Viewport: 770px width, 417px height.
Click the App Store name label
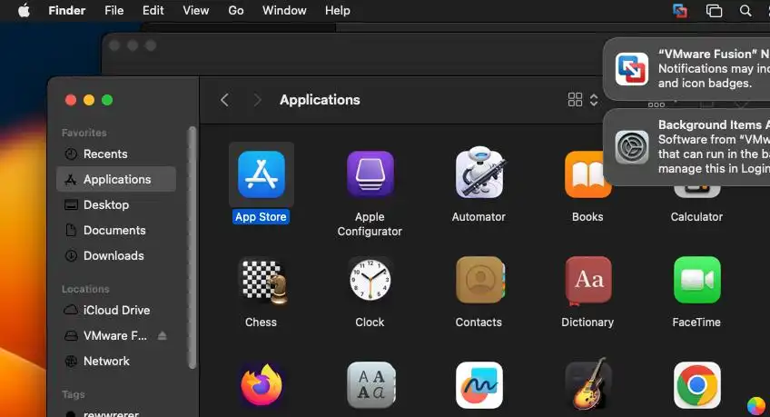[x=261, y=216]
